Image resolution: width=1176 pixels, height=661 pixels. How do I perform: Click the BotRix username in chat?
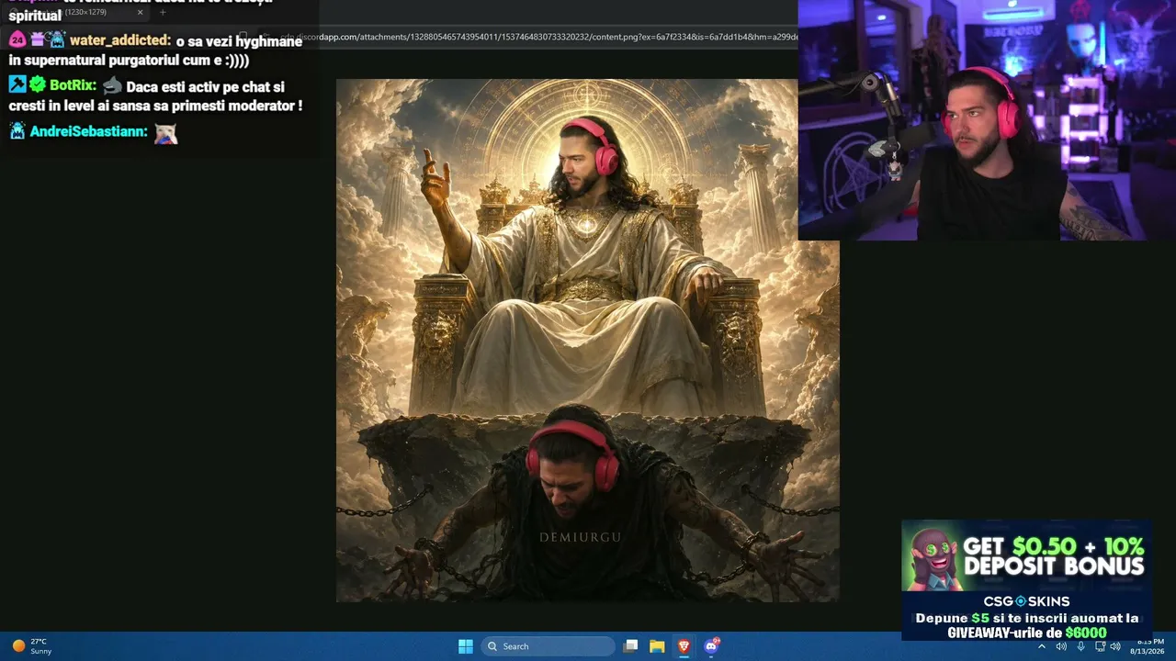click(73, 85)
